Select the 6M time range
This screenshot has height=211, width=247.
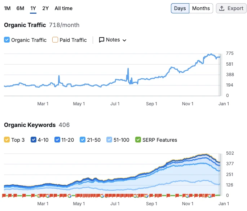click(20, 8)
